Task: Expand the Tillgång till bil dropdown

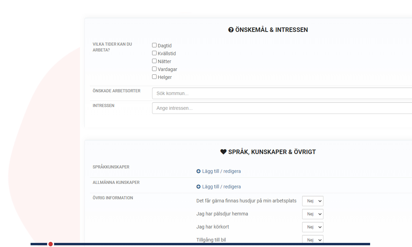Action: pyautogui.click(x=312, y=240)
